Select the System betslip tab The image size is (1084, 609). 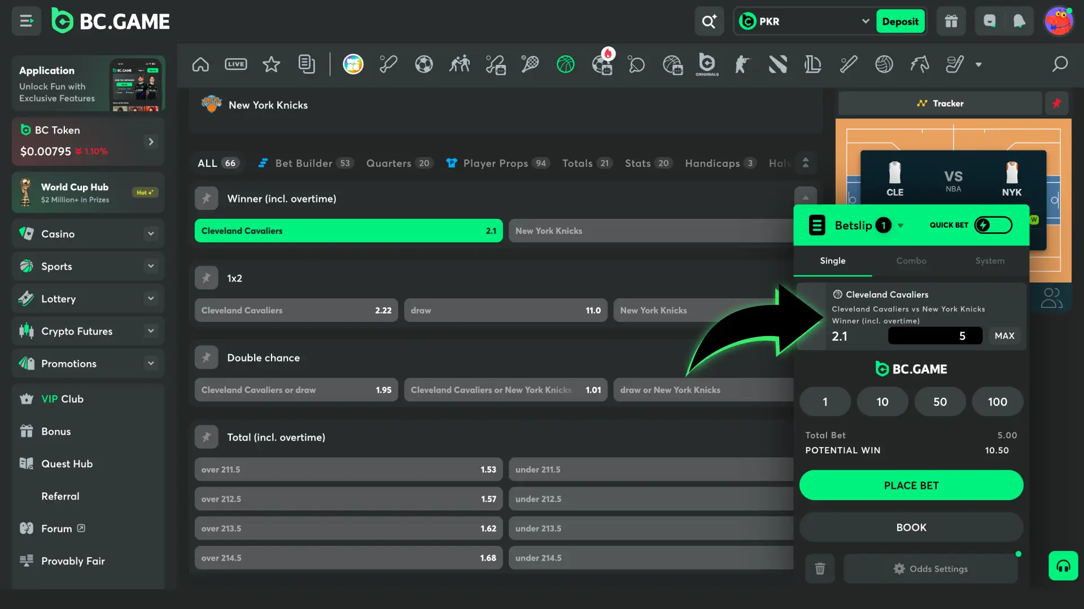point(990,261)
